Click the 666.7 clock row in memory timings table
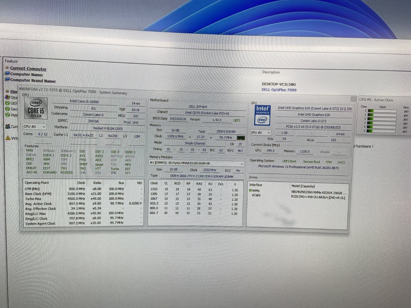Screen dimensions: 411x308 point(195,213)
